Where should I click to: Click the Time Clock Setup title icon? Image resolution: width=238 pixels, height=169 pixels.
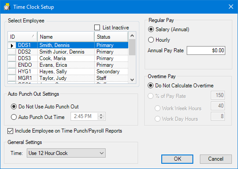[x=7, y=7]
